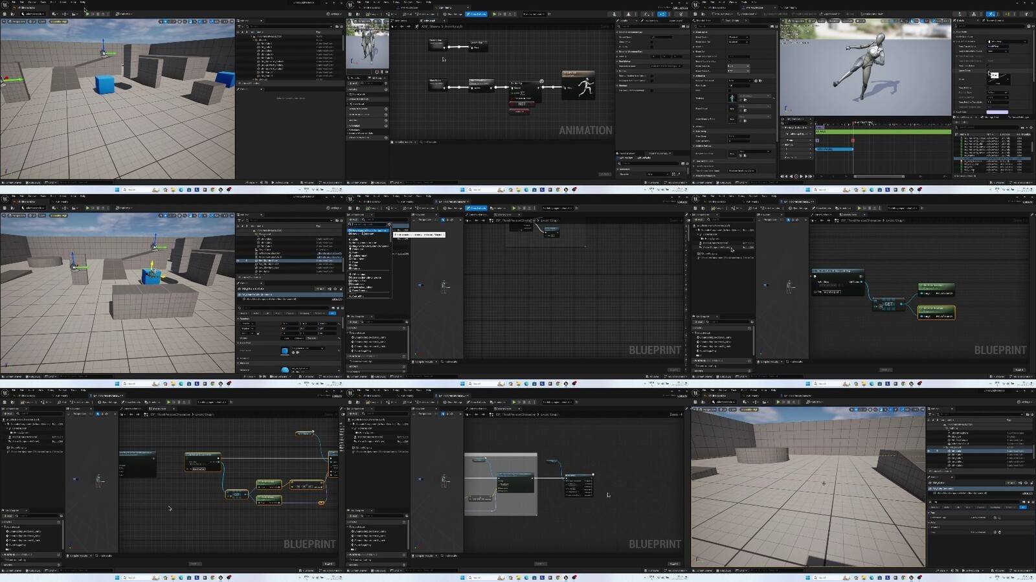
Task: Click Windows Start button under two-blue-cubes level editor
Action: [117, 190]
